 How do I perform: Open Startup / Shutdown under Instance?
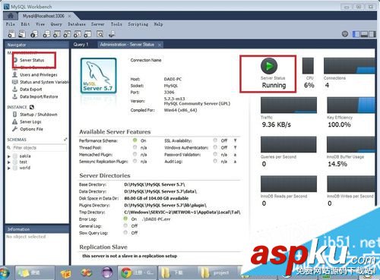pyautogui.click(x=39, y=115)
